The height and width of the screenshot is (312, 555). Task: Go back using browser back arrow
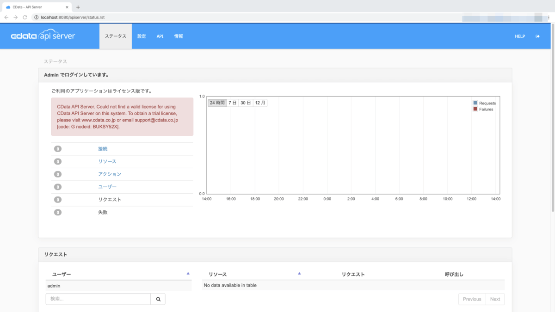coord(6,17)
